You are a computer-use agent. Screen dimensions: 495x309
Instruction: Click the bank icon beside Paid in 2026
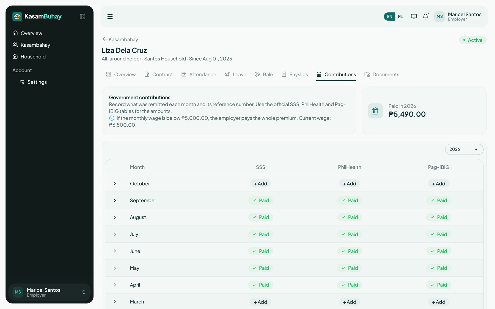(375, 111)
